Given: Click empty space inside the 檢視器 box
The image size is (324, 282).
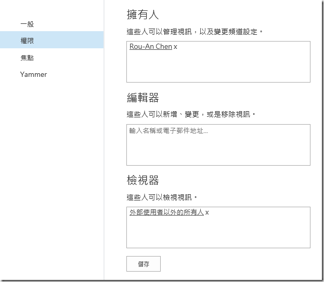Looking at the screenshot, I should click(x=218, y=233).
